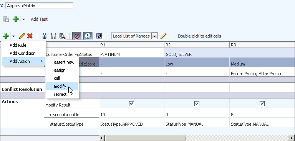The image size is (295, 141).
Task: Open the dropdown arrow before Add Test
Action: tap(23, 19)
